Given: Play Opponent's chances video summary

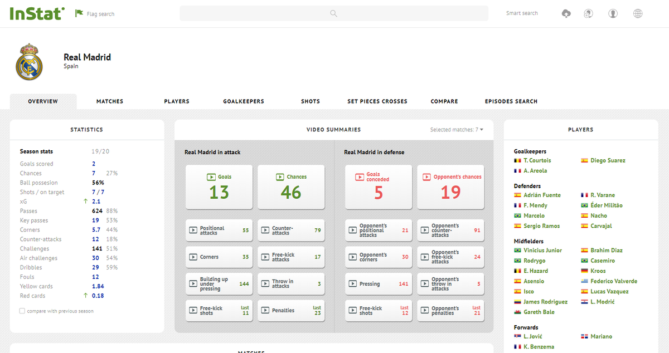Looking at the screenshot, I should [450, 187].
